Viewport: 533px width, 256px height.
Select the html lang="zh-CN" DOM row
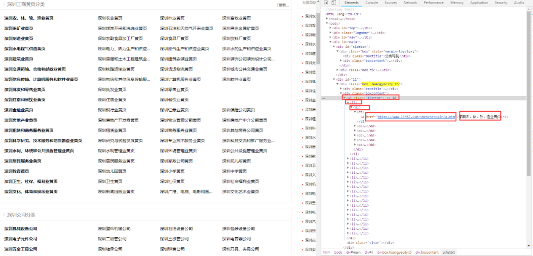[x=343, y=14]
